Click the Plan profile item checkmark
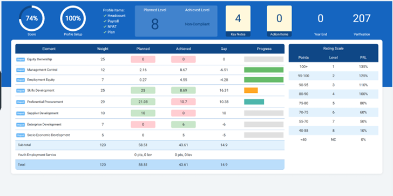The image size is (393, 196). [105, 32]
